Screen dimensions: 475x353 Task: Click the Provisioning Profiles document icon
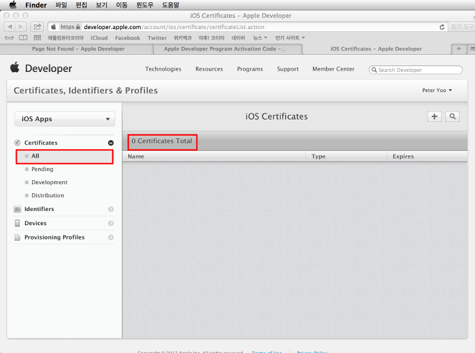coord(18,237)
